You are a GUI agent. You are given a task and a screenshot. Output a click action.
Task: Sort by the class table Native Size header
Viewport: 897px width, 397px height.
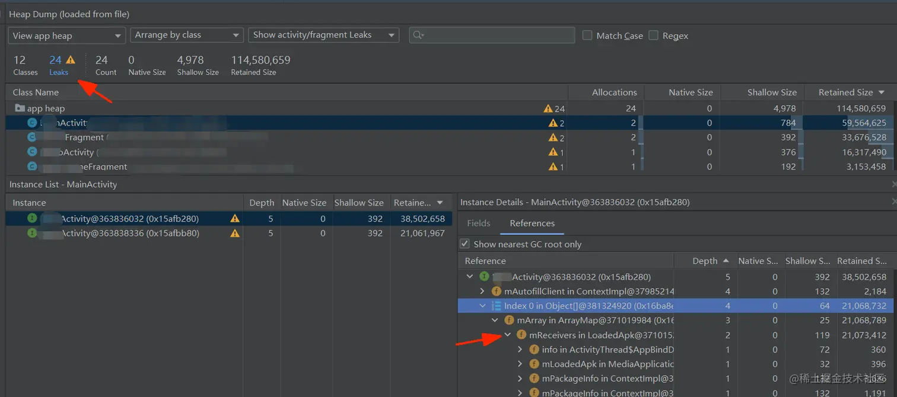[681, 92]
